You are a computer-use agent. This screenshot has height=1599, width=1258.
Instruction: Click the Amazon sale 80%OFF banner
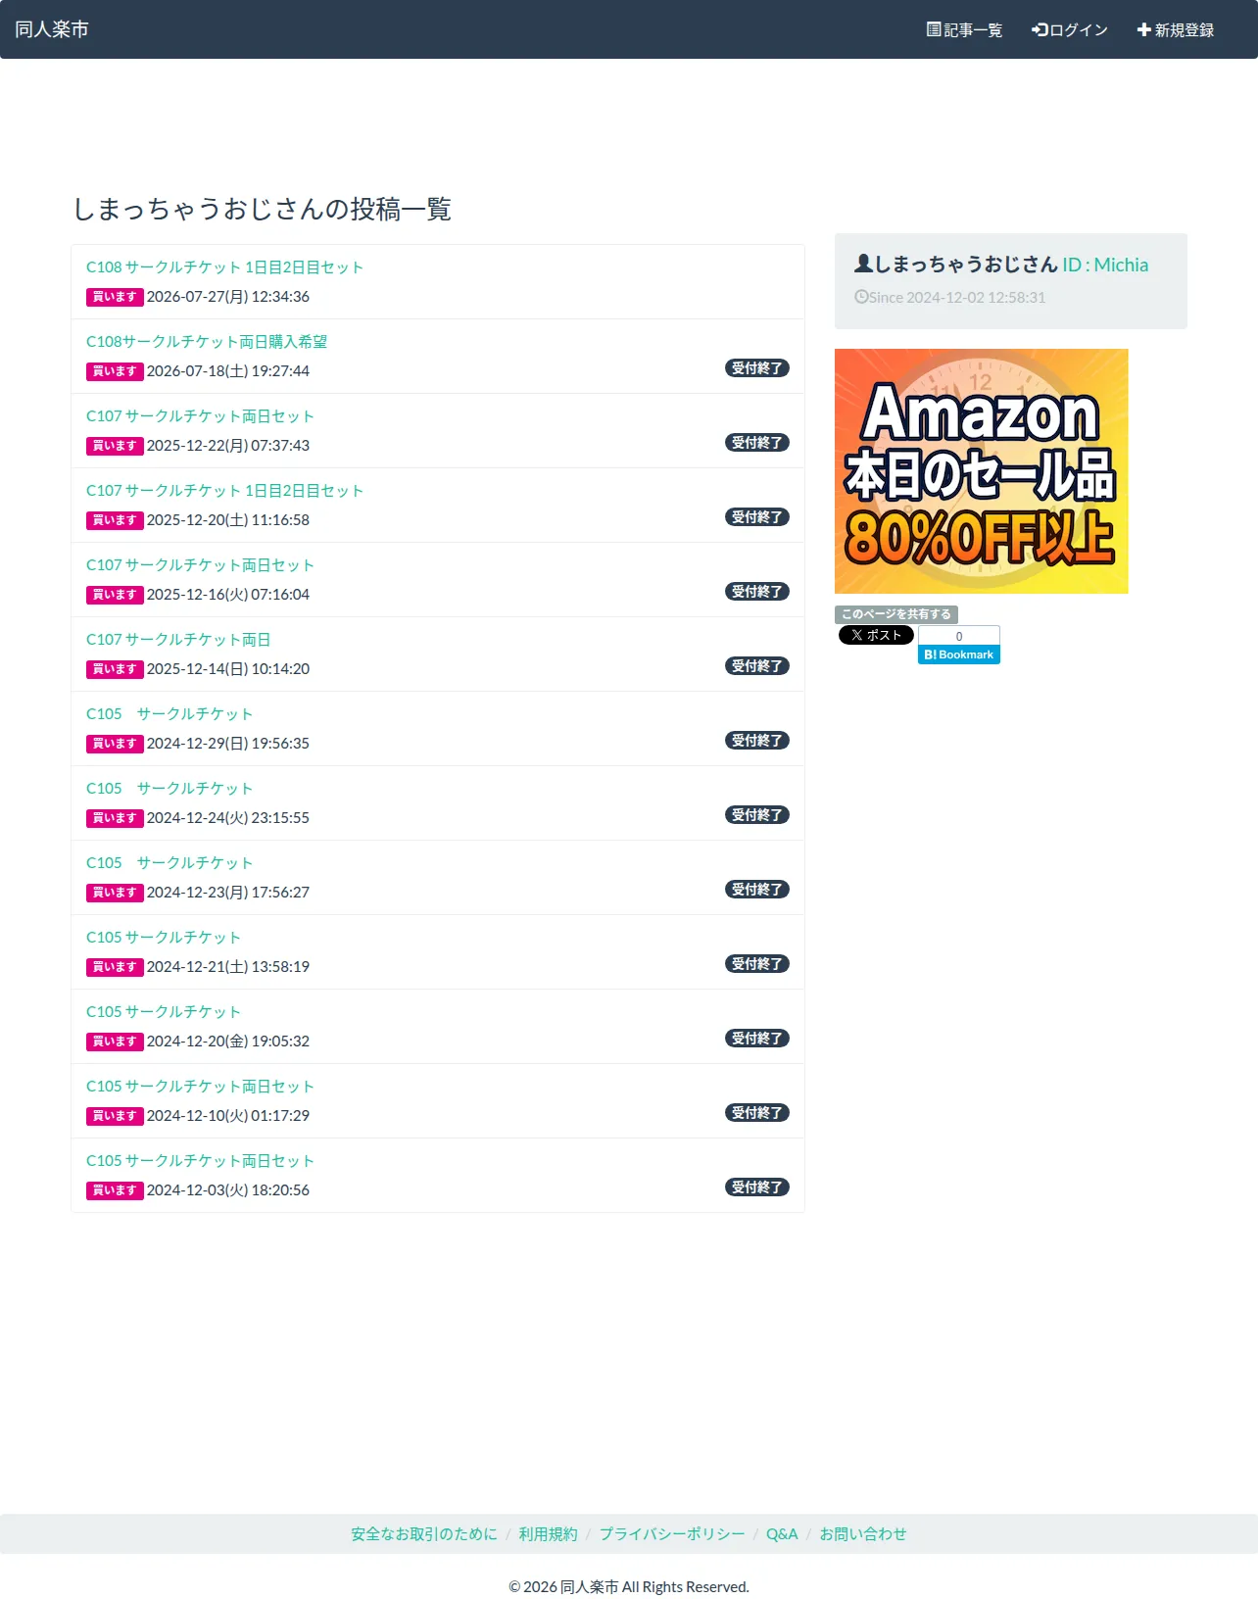[x=982, y=471]
